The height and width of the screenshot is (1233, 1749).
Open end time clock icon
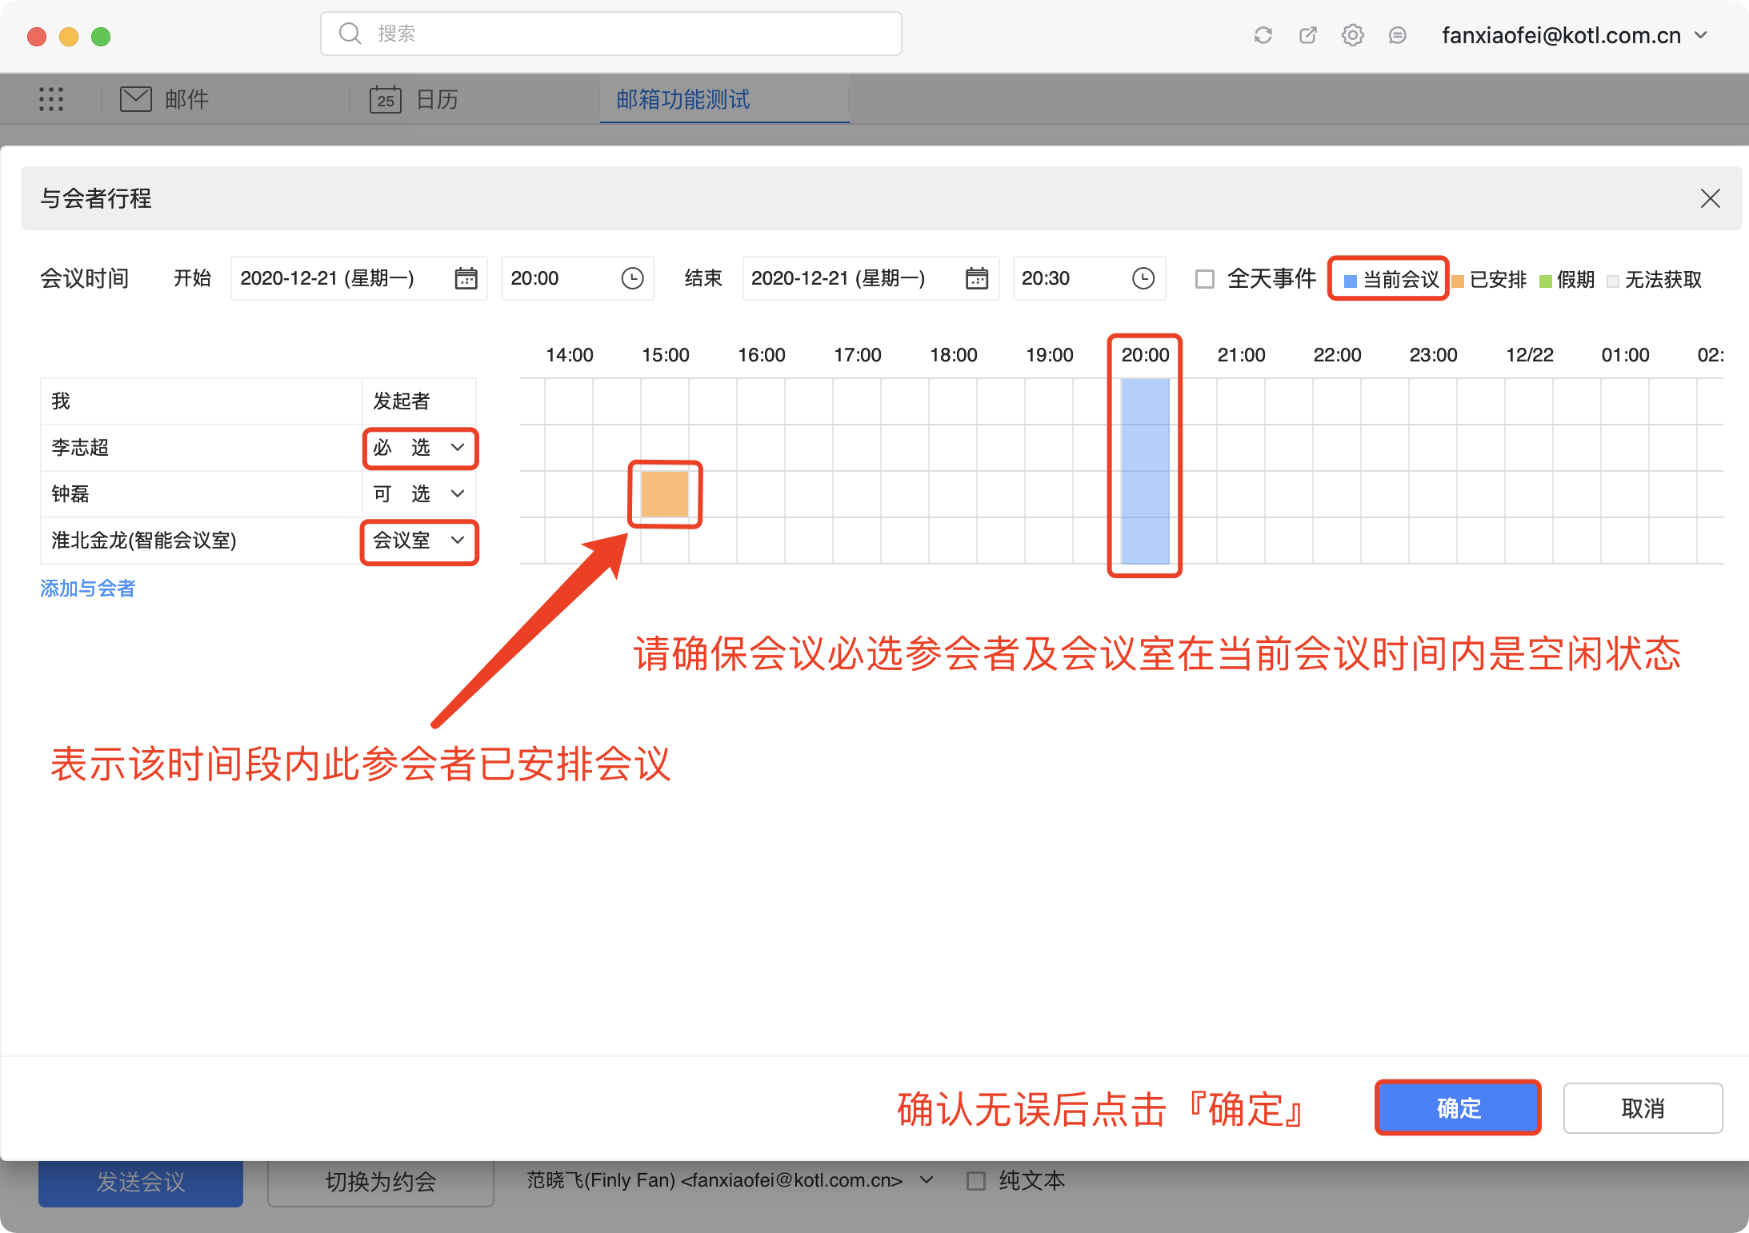[x=1143, y=278]
